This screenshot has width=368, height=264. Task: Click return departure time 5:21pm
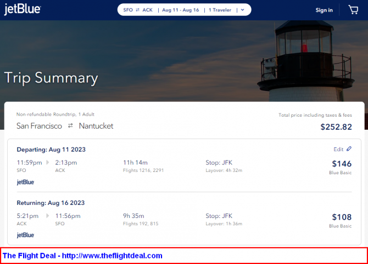(27, 216)
